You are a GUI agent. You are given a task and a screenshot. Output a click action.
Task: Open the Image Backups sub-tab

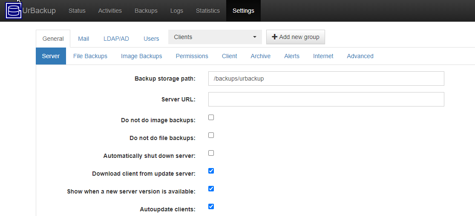141,56
